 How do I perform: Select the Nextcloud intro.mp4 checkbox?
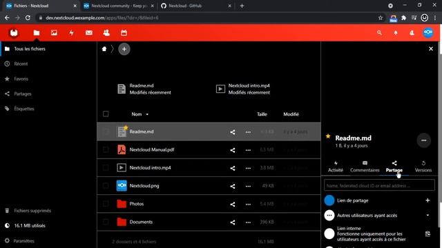[106, 167]
